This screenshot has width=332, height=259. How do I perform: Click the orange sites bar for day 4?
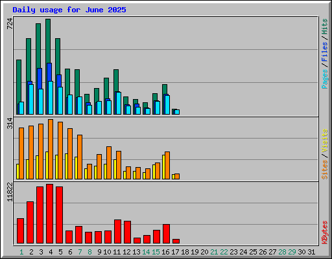pos(51,149)
